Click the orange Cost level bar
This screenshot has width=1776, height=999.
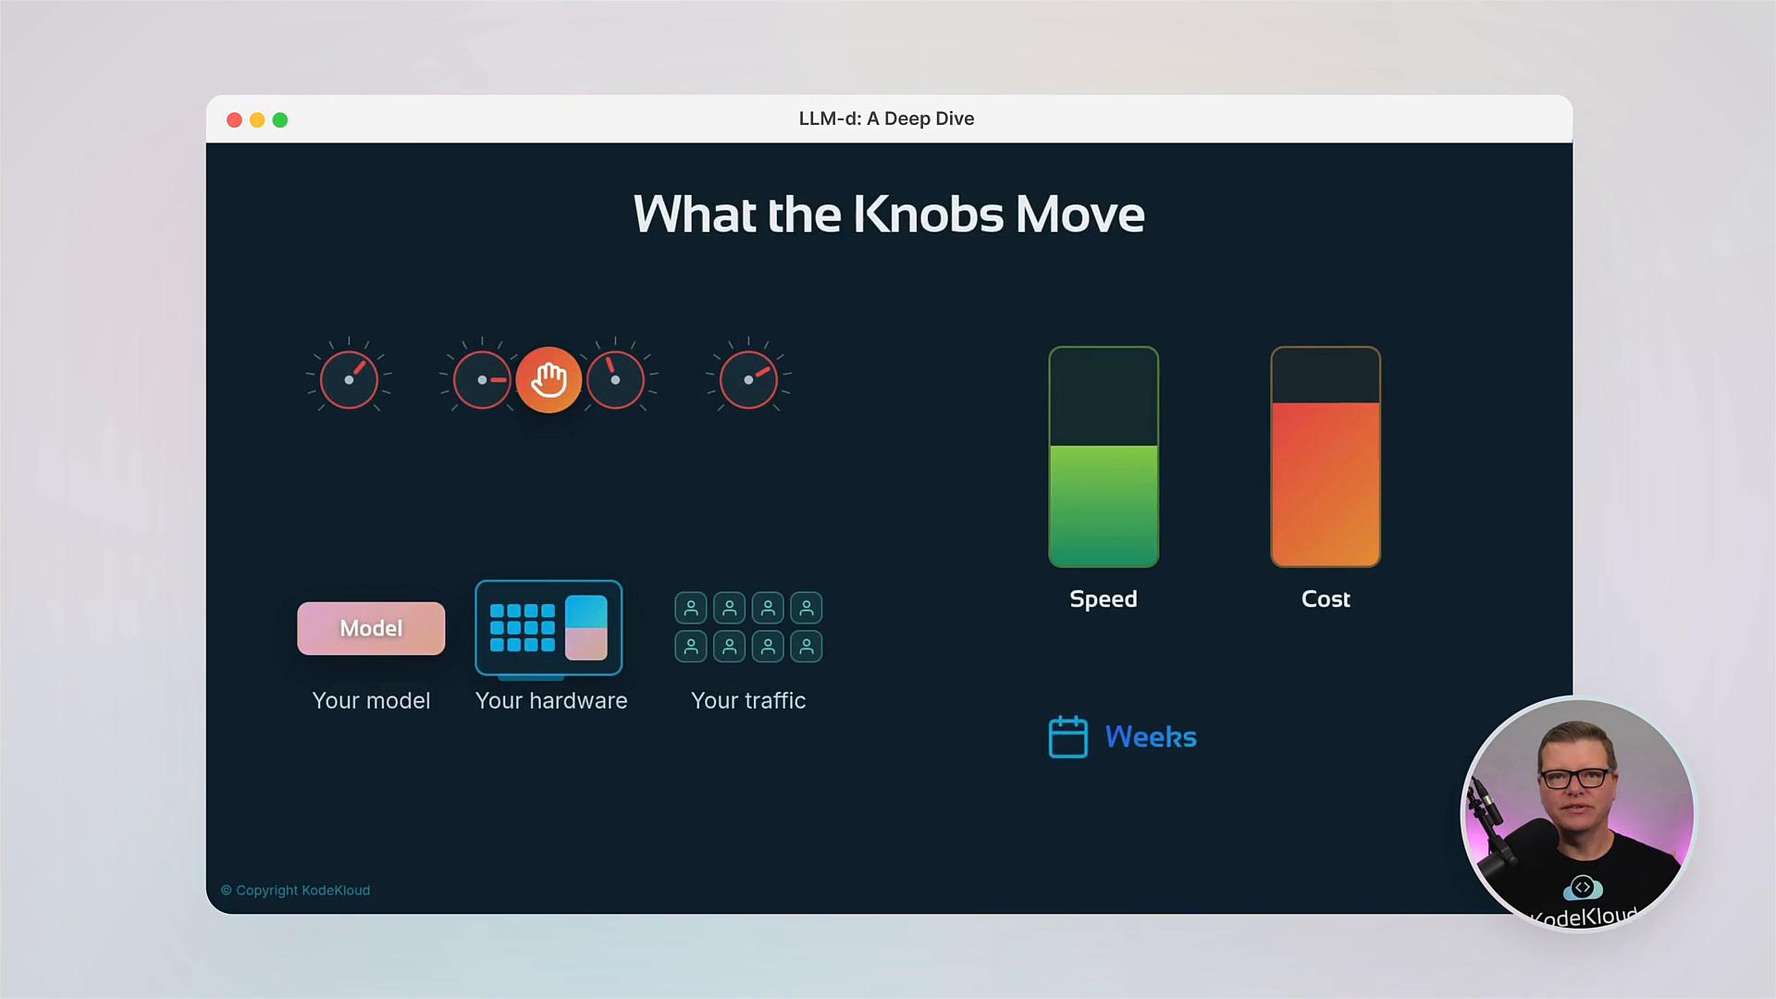[1326, 457]
